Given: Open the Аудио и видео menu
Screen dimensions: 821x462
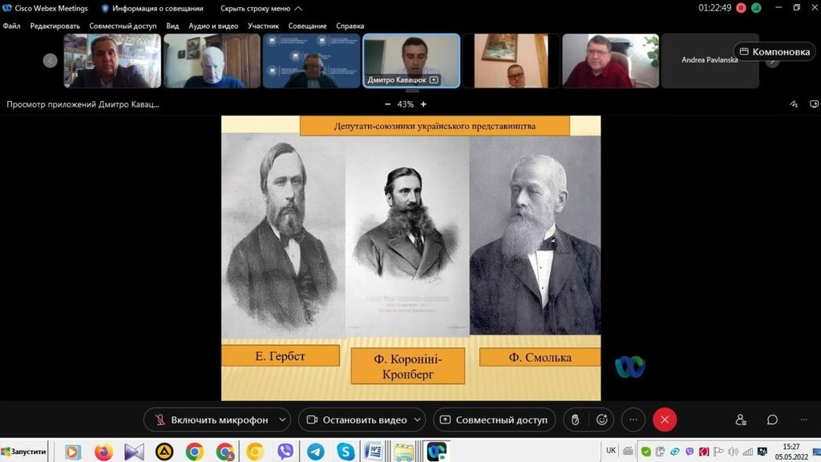Looking at the screenshot, I should coord(213,26).
